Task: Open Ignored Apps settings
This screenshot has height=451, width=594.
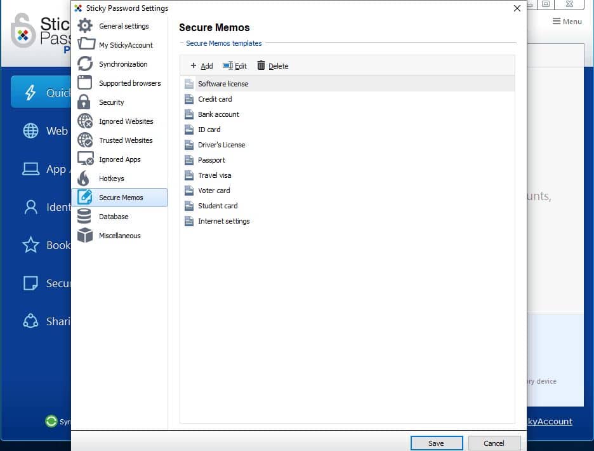Action: click(x=120, y=159)
